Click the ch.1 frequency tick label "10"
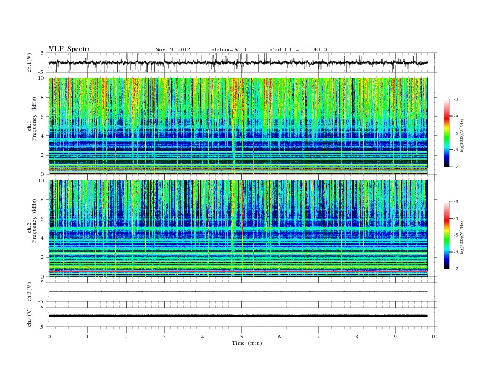Image resolution: width=489 pixels, height=378 pixels. (42, 78)
